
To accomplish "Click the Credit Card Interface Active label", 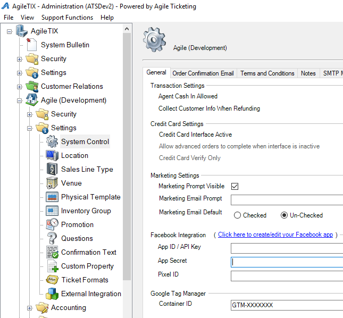I will pos(195,135).
